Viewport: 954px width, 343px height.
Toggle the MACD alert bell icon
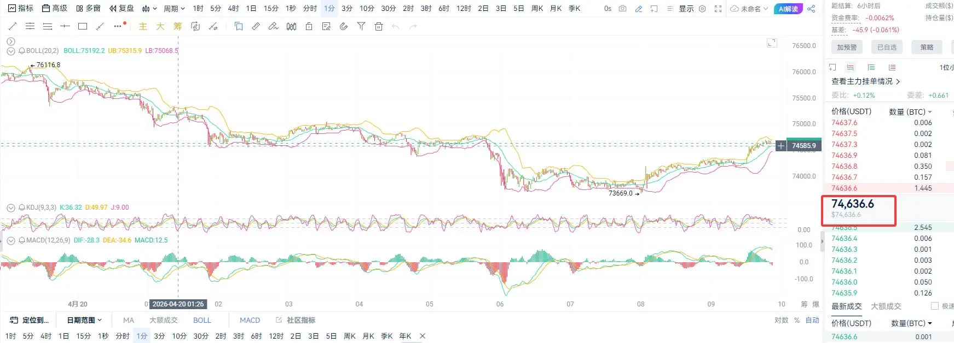[22, 240]
